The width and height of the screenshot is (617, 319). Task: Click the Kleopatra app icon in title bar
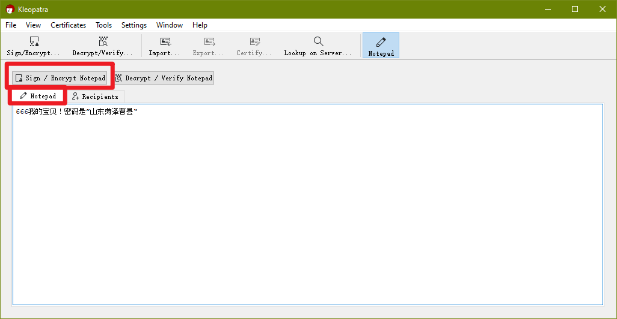(10, 9)
